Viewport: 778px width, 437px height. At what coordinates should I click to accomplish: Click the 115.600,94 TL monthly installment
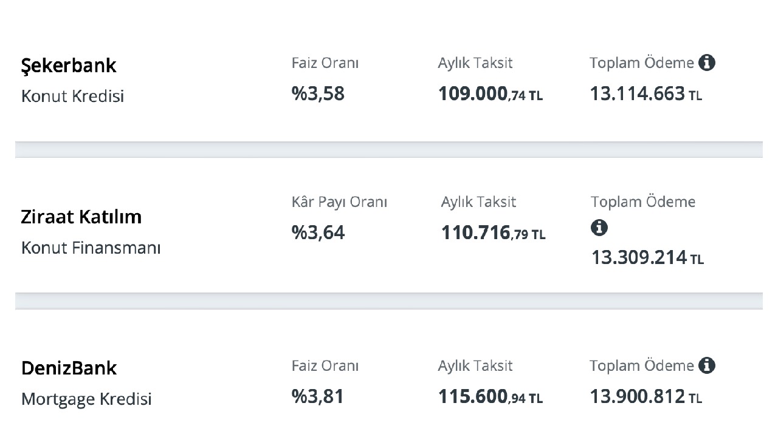(491, 397)
